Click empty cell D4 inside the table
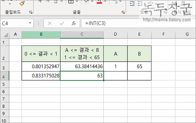 (115, 76)
